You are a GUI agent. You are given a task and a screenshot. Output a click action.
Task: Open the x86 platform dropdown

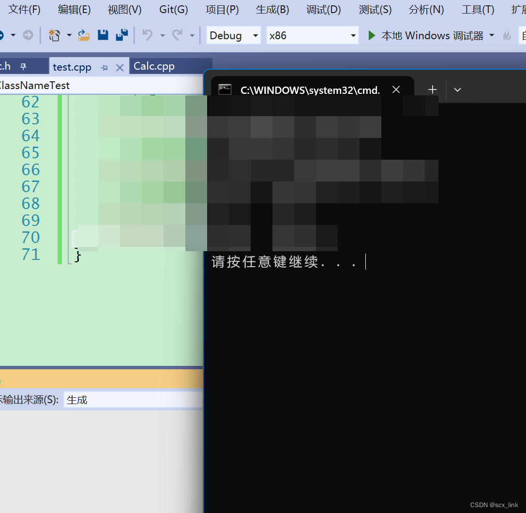pyautogui.click(x=312, y=35)
